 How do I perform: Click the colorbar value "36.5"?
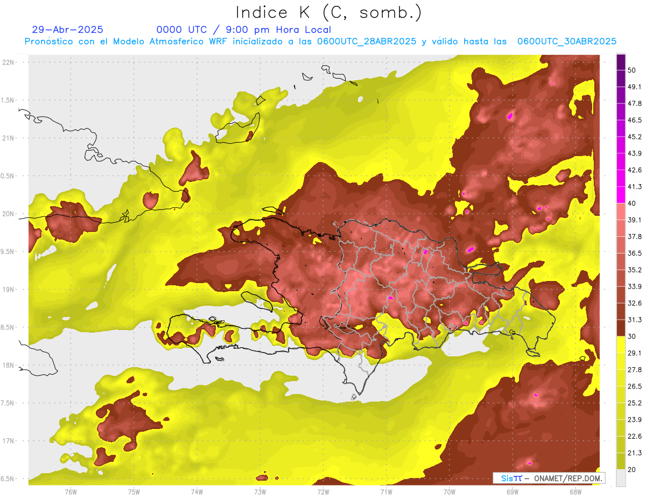[634, 253]
